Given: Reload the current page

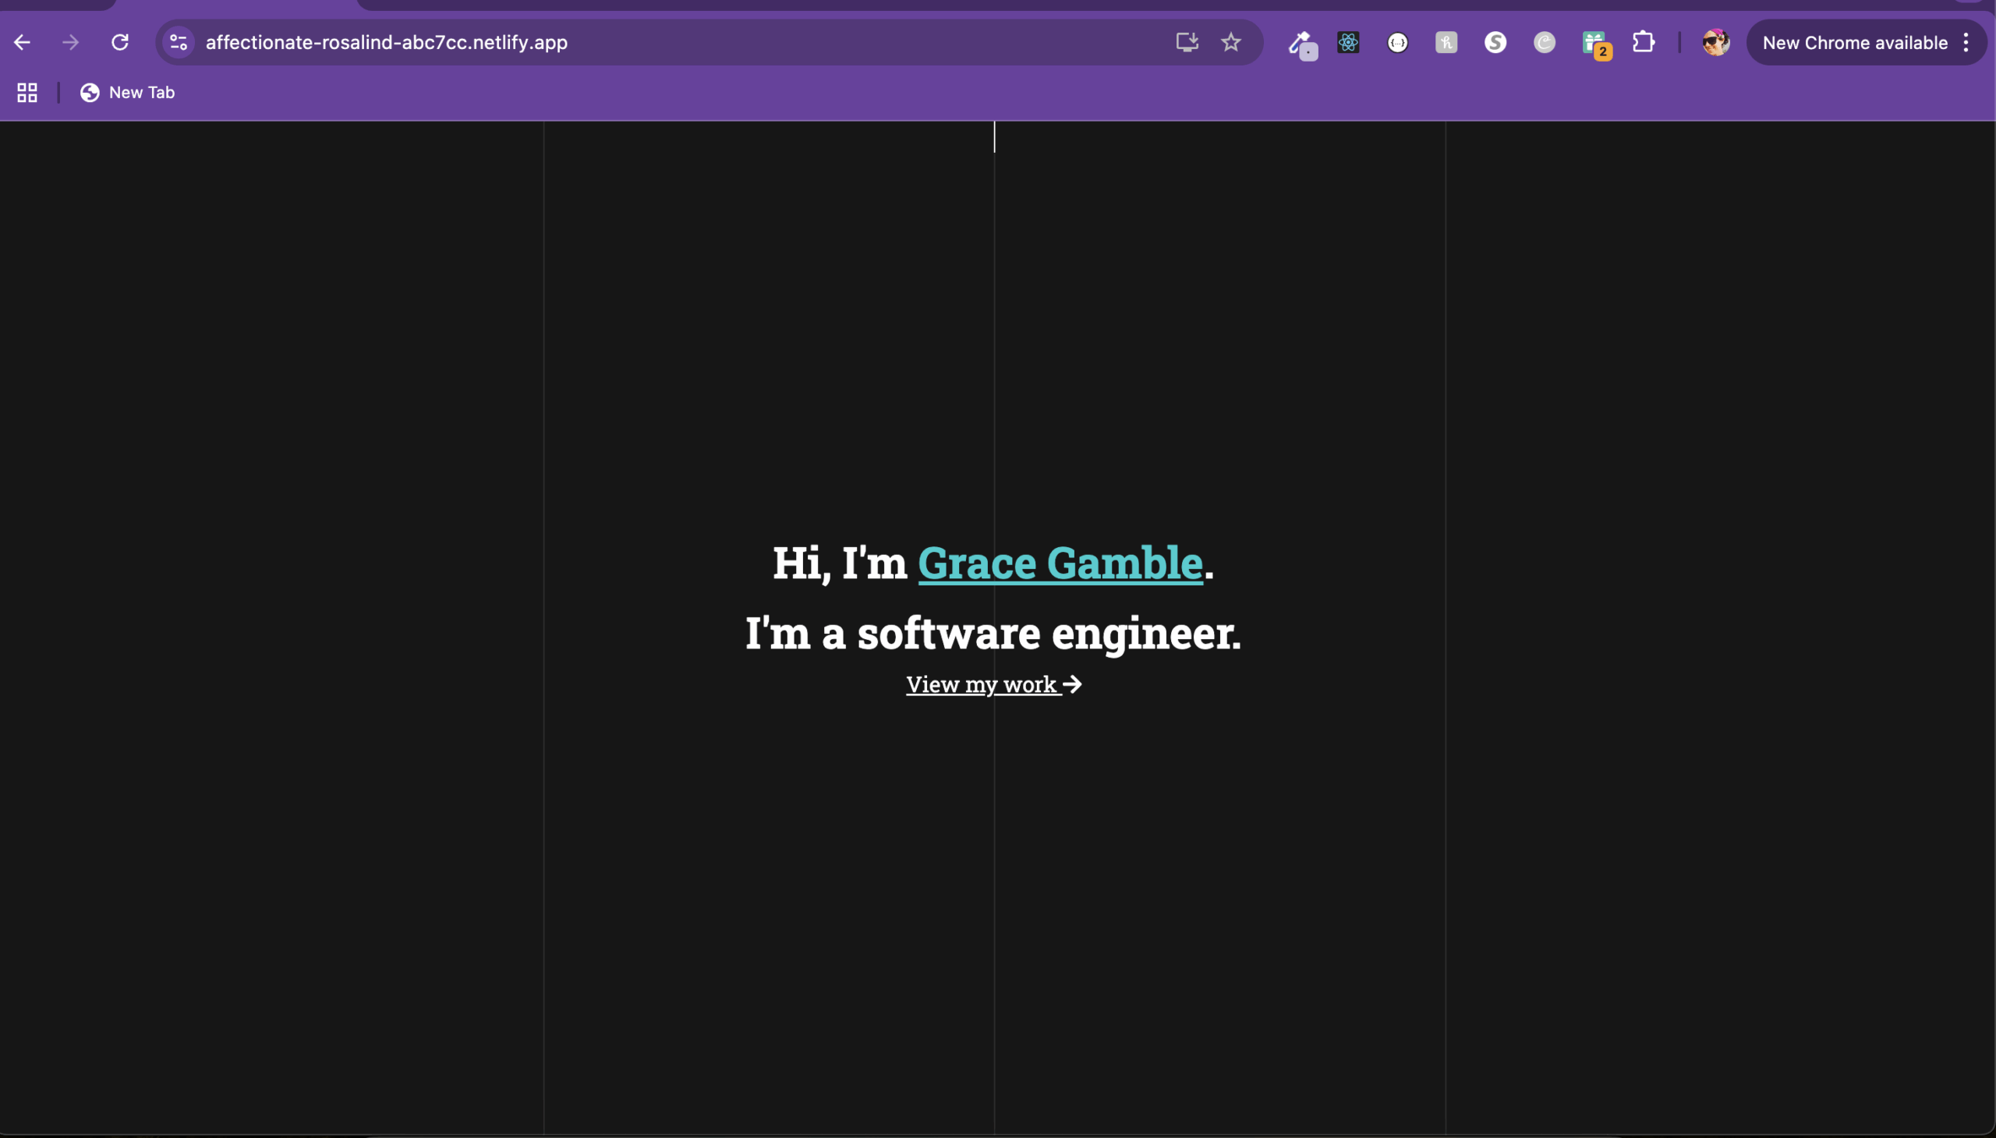Looking at the screenshot, I should [119, 42].
